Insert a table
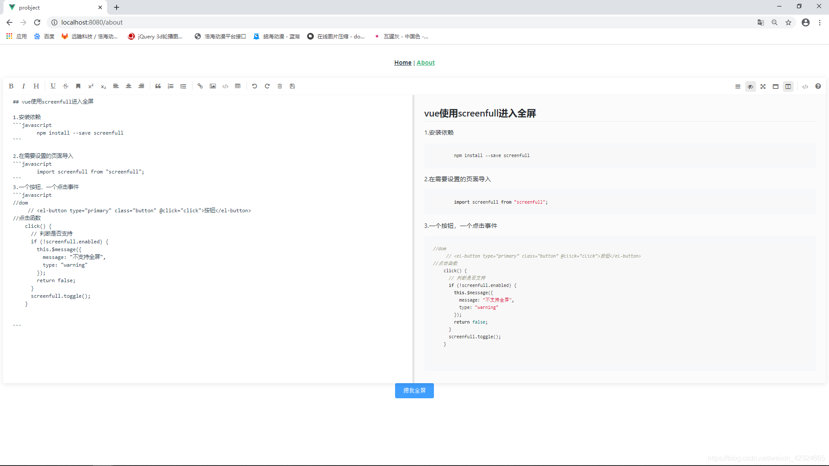Screen dimensions: 829x466 (238, 86)
